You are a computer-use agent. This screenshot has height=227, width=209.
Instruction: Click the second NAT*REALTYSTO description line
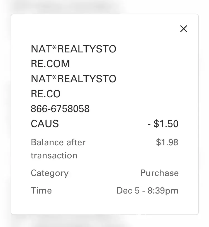pyautogui.click(x=73, y=79)
